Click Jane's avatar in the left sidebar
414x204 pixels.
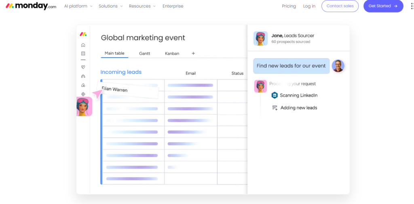[x=84, y=106]
